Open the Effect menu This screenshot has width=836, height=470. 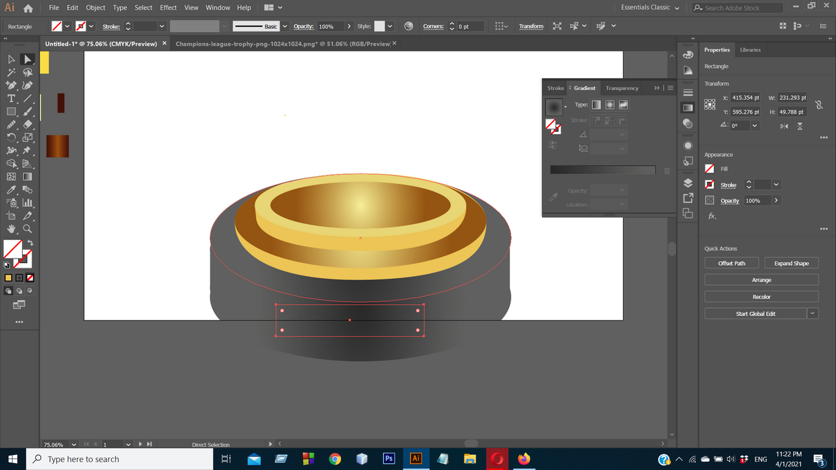click(169, 7)
